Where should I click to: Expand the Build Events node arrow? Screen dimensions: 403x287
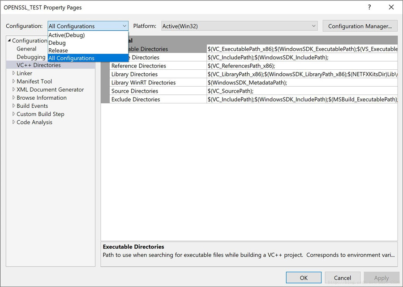tap(13, 106)
